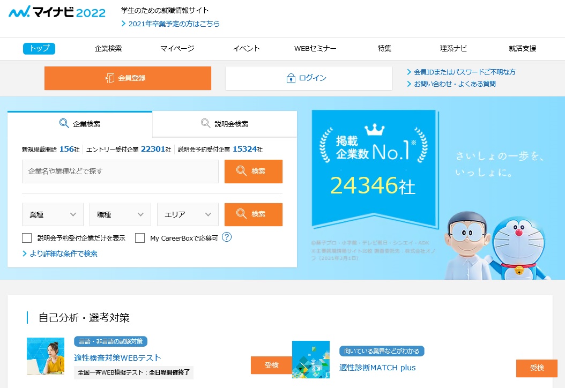The width and height of the screenshot is (565, 388).
Task: Click 検索 button beside keyword field
Action: coord(254,171)
